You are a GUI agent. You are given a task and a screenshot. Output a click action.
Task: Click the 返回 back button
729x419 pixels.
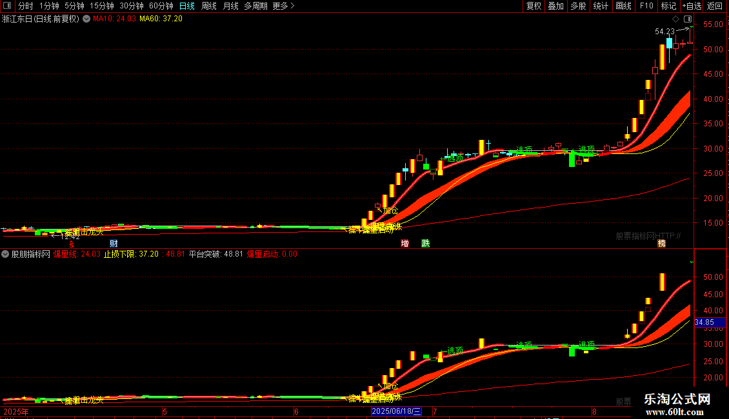(x=715, y=6)
